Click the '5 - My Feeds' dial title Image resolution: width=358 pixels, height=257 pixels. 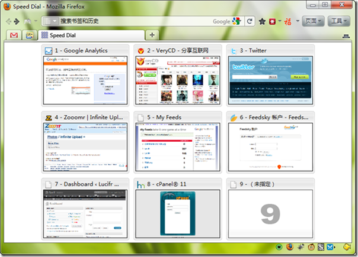click(x=164, y=118)
